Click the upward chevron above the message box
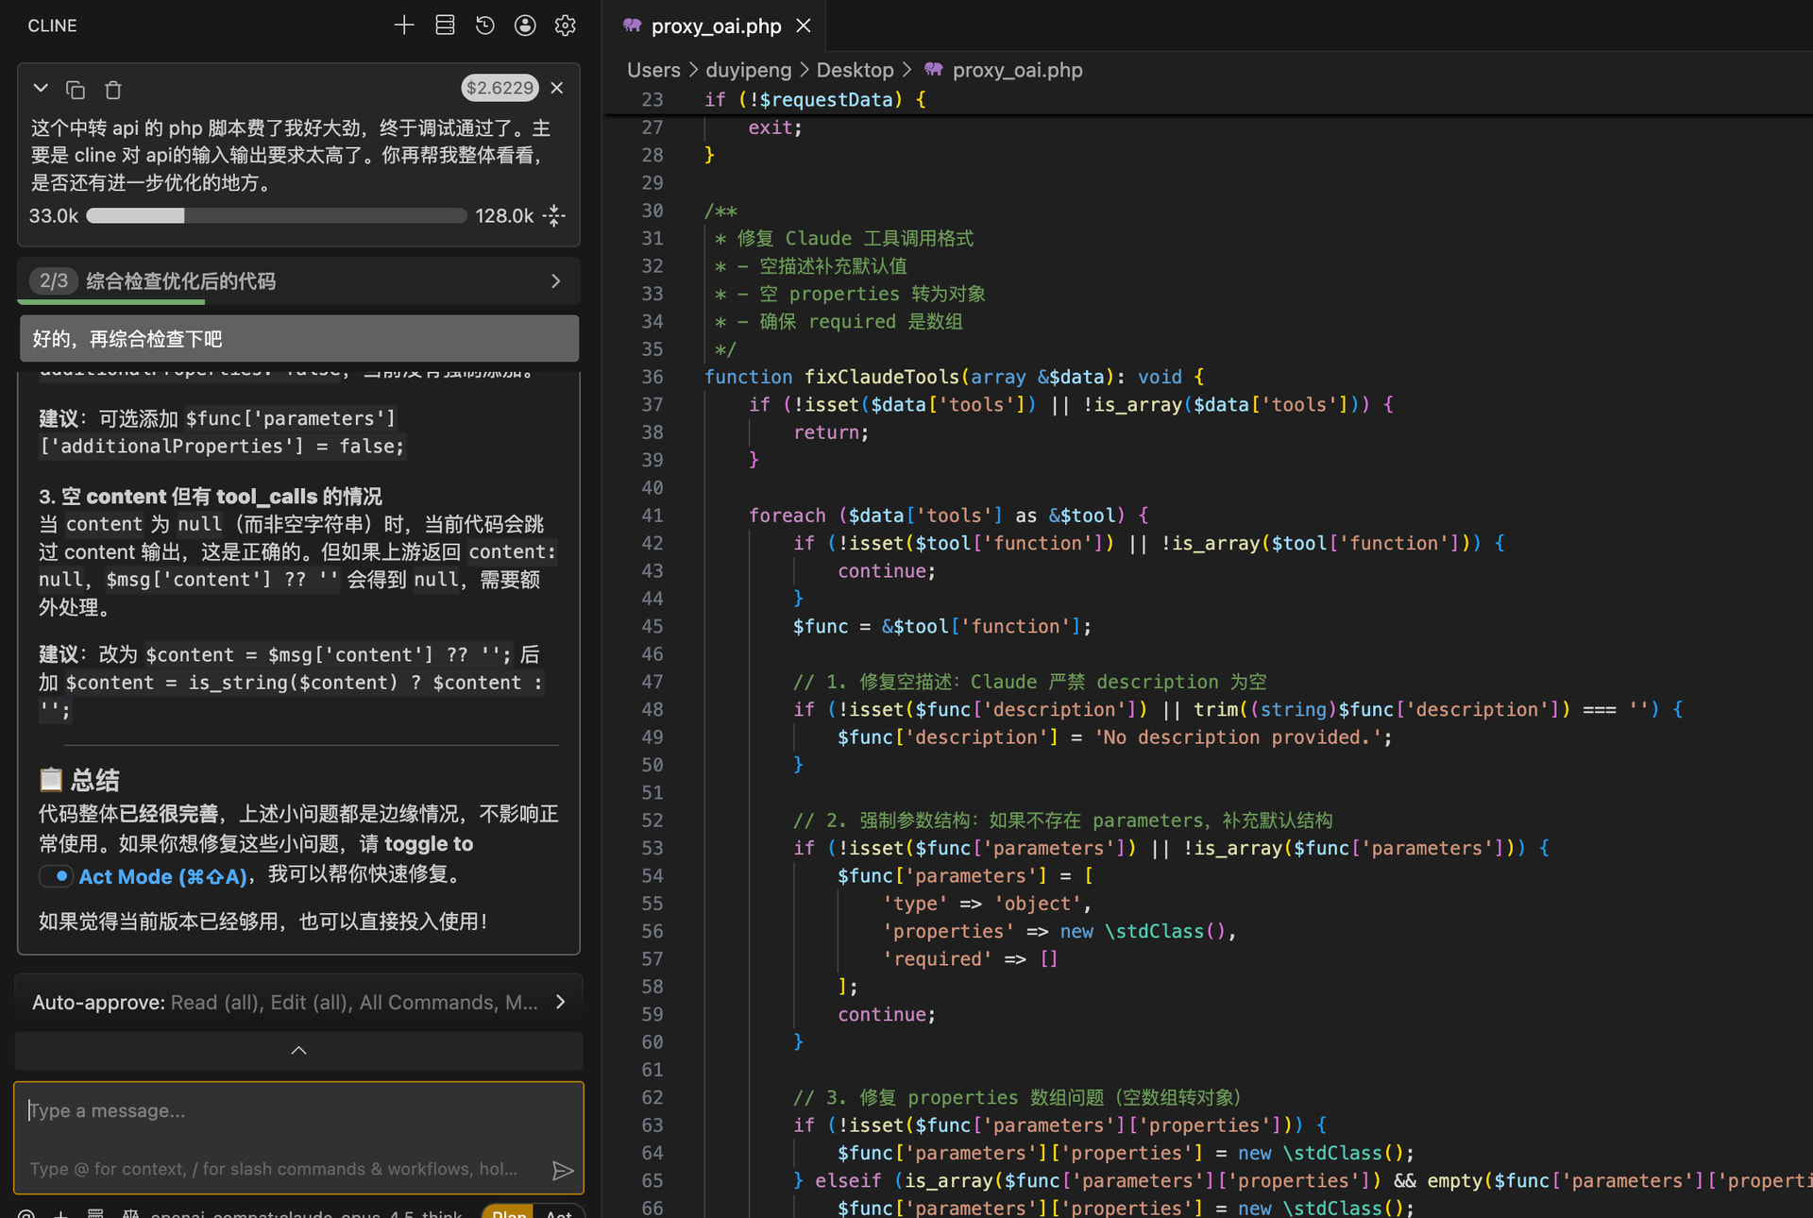The width and height of the screenshot is (1813, 1218). tap(298, 1050)
